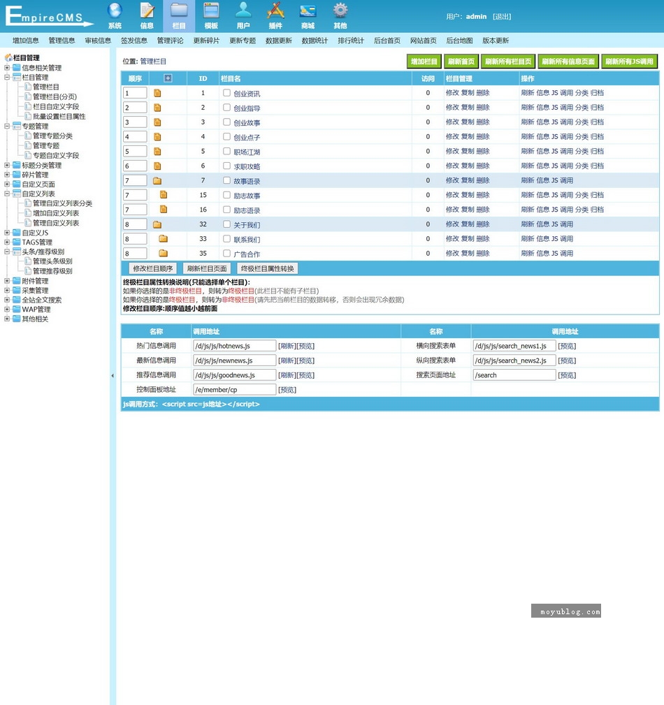Check the 故事语录 checkbox

pyautogui.click(x=226, y=180)
